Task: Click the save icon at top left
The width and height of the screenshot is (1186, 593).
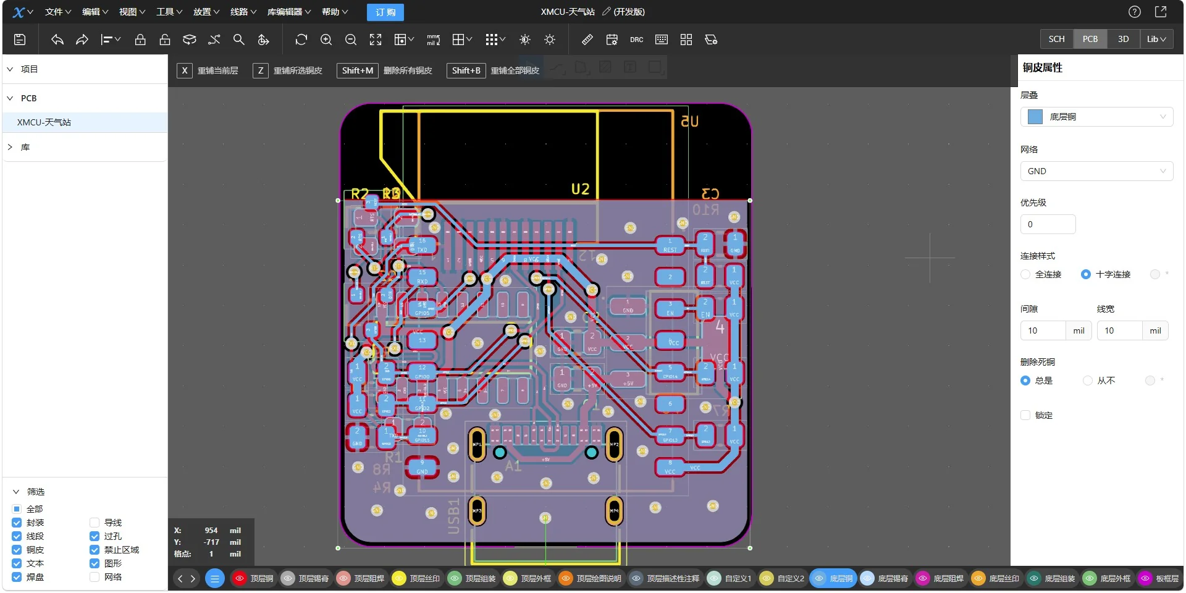Action: (x=19, y=40)
